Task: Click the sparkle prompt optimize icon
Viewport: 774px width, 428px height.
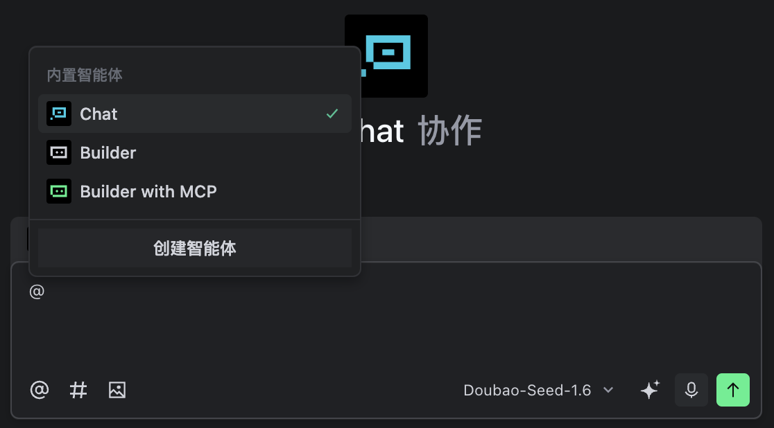Action: (650, 389)
